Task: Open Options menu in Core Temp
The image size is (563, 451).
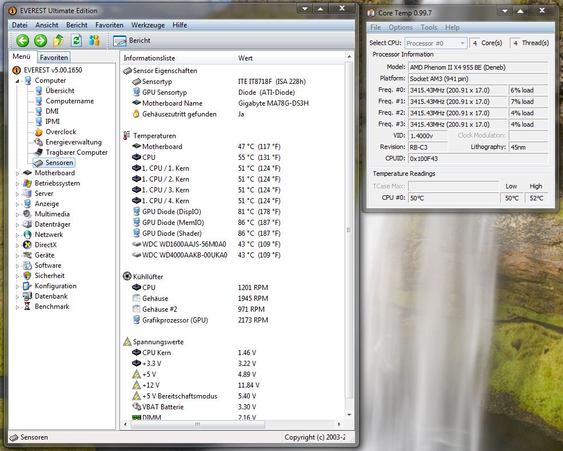Action: [x=401, y=27]
